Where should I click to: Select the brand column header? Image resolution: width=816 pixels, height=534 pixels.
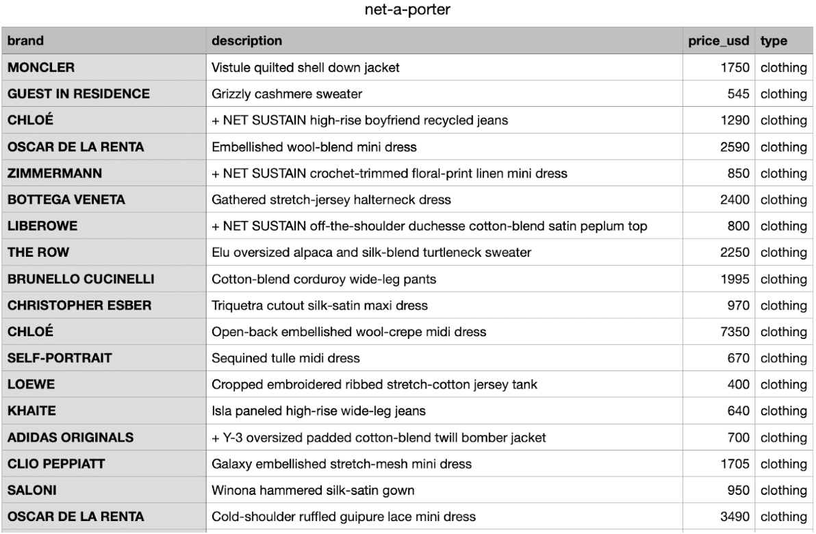(26, 40)
